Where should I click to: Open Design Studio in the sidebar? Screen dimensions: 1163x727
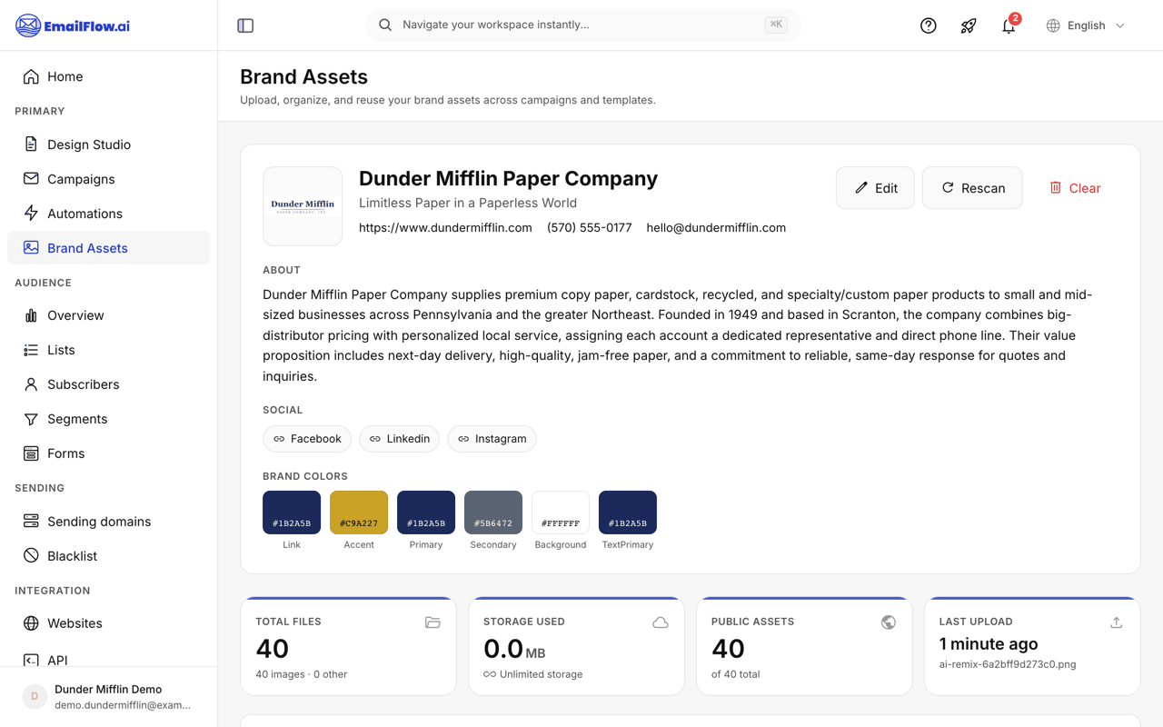point(109,144)
